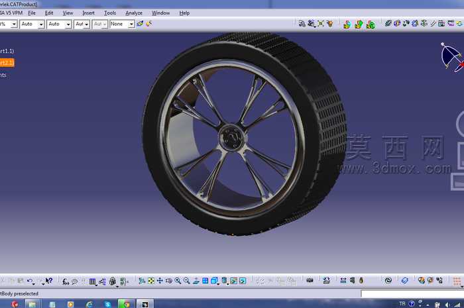This screenshot has height=308, width=464.
Task: Expand the second Auto dropdown
Action: [x=68, y=25]
